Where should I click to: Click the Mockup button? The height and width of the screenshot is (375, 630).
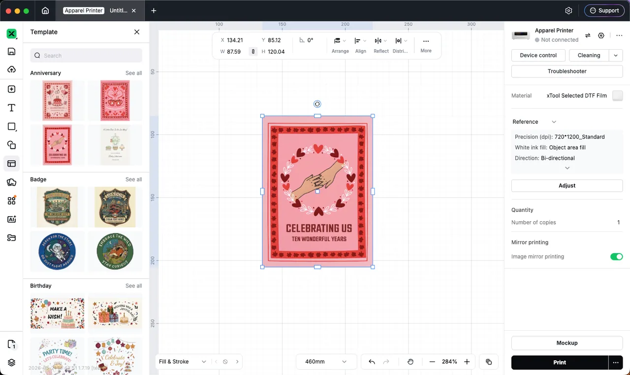click(x=567, y=343)
